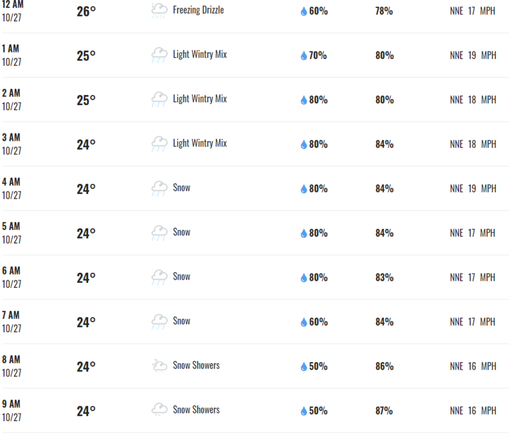509x438 pixels.
Task: Click the 26° temperature at 12 AM
Action: (86, 11)
